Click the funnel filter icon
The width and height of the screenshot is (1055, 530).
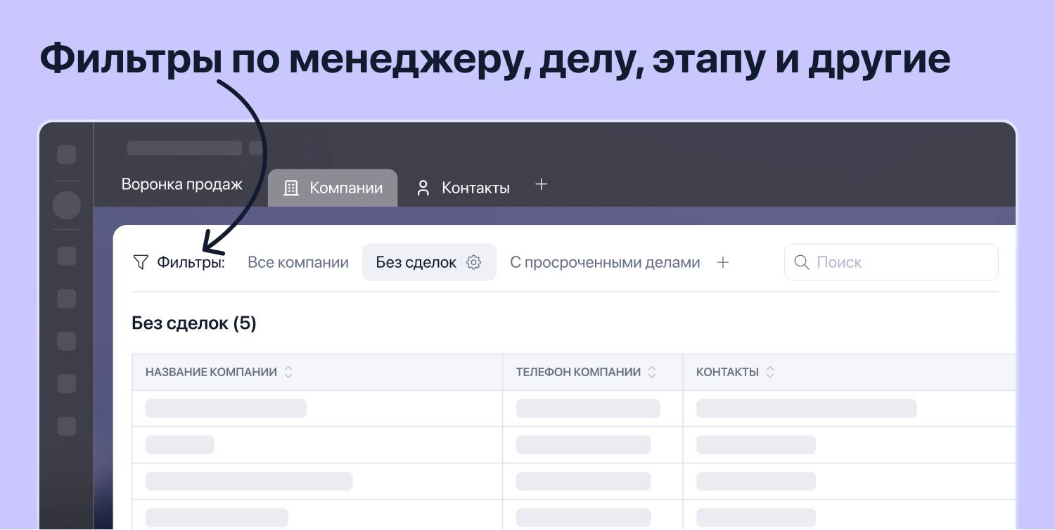tap(141, 263)
